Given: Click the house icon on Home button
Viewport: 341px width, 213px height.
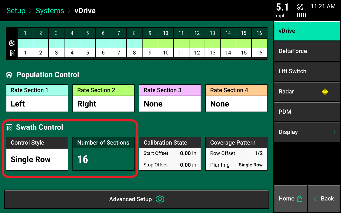Looking at the screenshot, I should [300, 199].
